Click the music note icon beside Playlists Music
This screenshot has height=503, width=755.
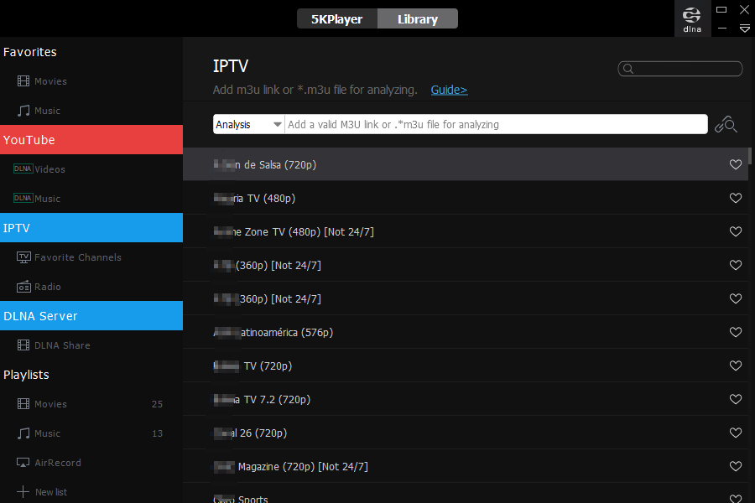coord(23,433)
